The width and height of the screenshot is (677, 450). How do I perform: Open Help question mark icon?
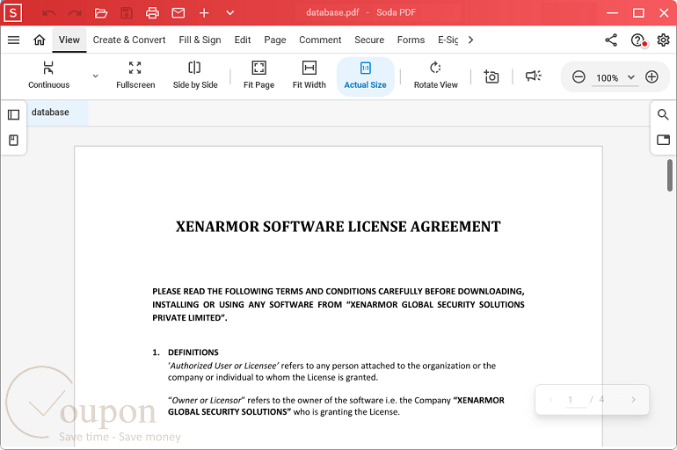(x=637, y=40)
